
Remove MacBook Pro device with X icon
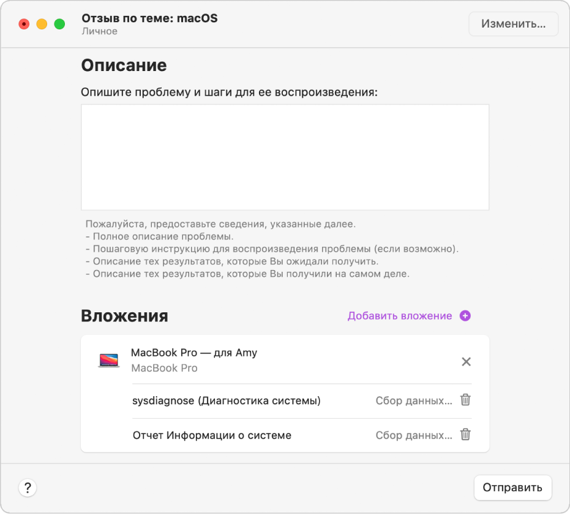(466, 361)
